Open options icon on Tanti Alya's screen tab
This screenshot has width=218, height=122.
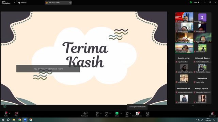[71, 2]
